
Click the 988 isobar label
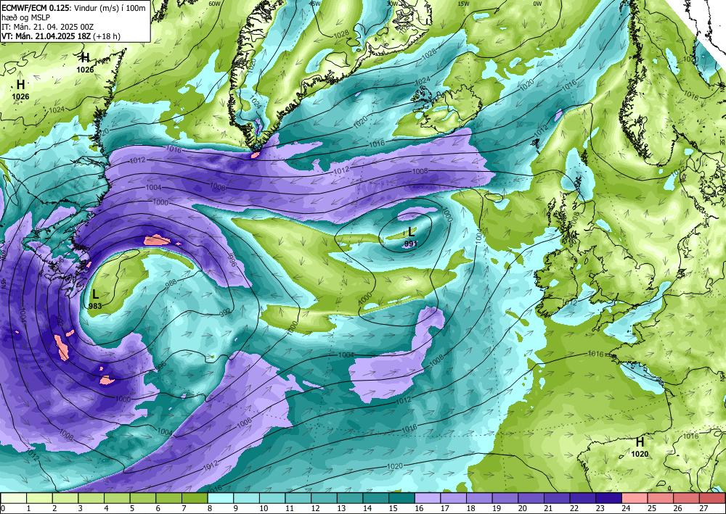point(171,283)
